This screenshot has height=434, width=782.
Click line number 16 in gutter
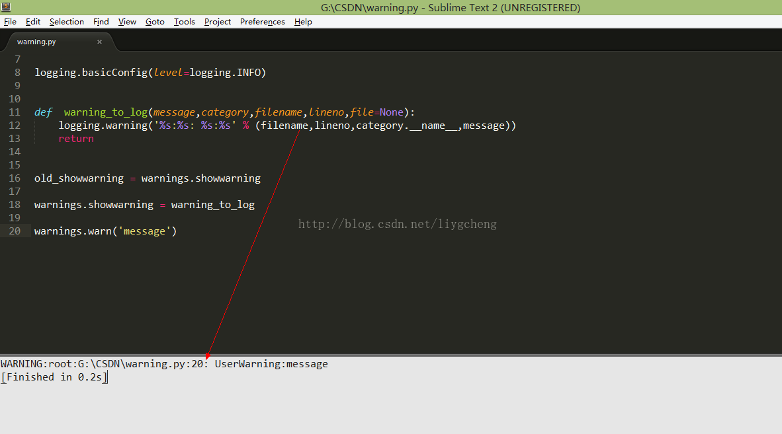[x=15, y=178]
